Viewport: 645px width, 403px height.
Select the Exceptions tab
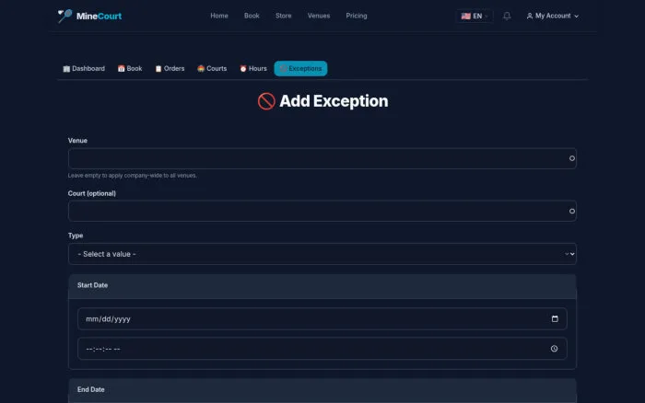tap(300, 69)
